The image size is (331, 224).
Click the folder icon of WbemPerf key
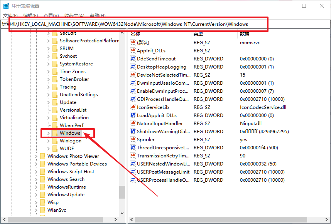click(x=55, y=125)
